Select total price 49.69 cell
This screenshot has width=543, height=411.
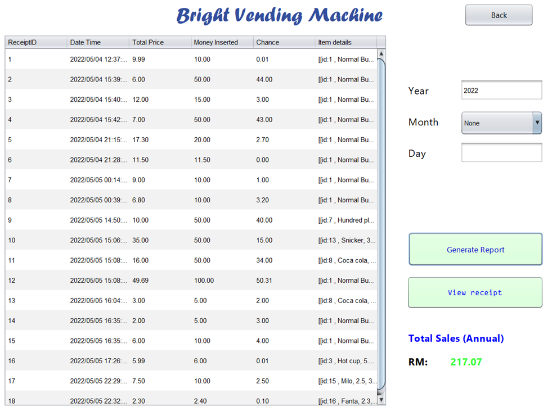pyautogui.click(x=160, y=280)
